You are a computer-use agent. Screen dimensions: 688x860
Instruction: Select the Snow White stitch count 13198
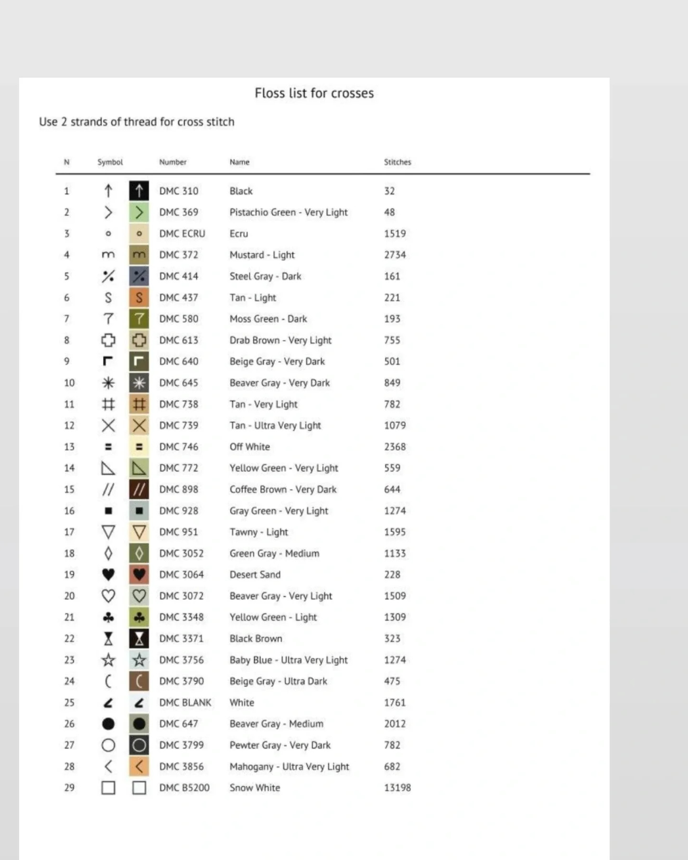[398, 788]
